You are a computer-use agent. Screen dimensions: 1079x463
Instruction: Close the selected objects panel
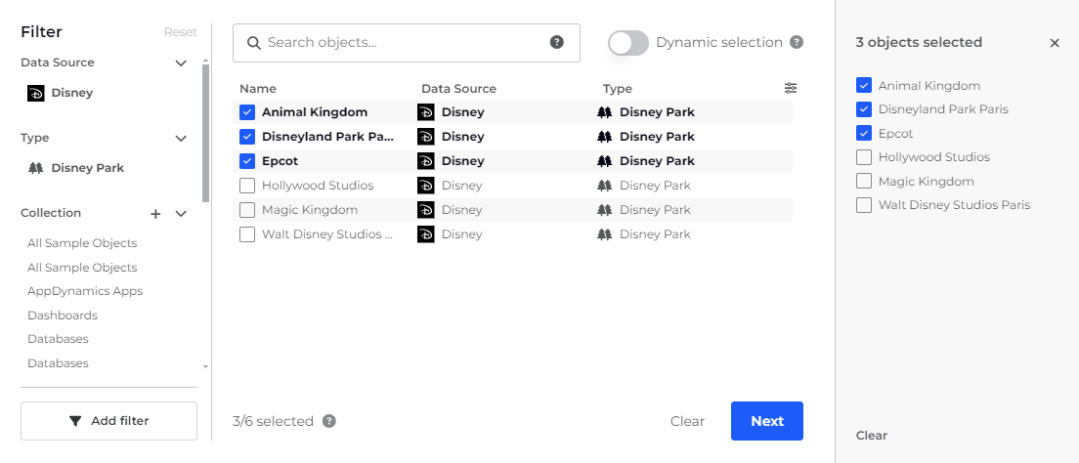pos(1055,43)
